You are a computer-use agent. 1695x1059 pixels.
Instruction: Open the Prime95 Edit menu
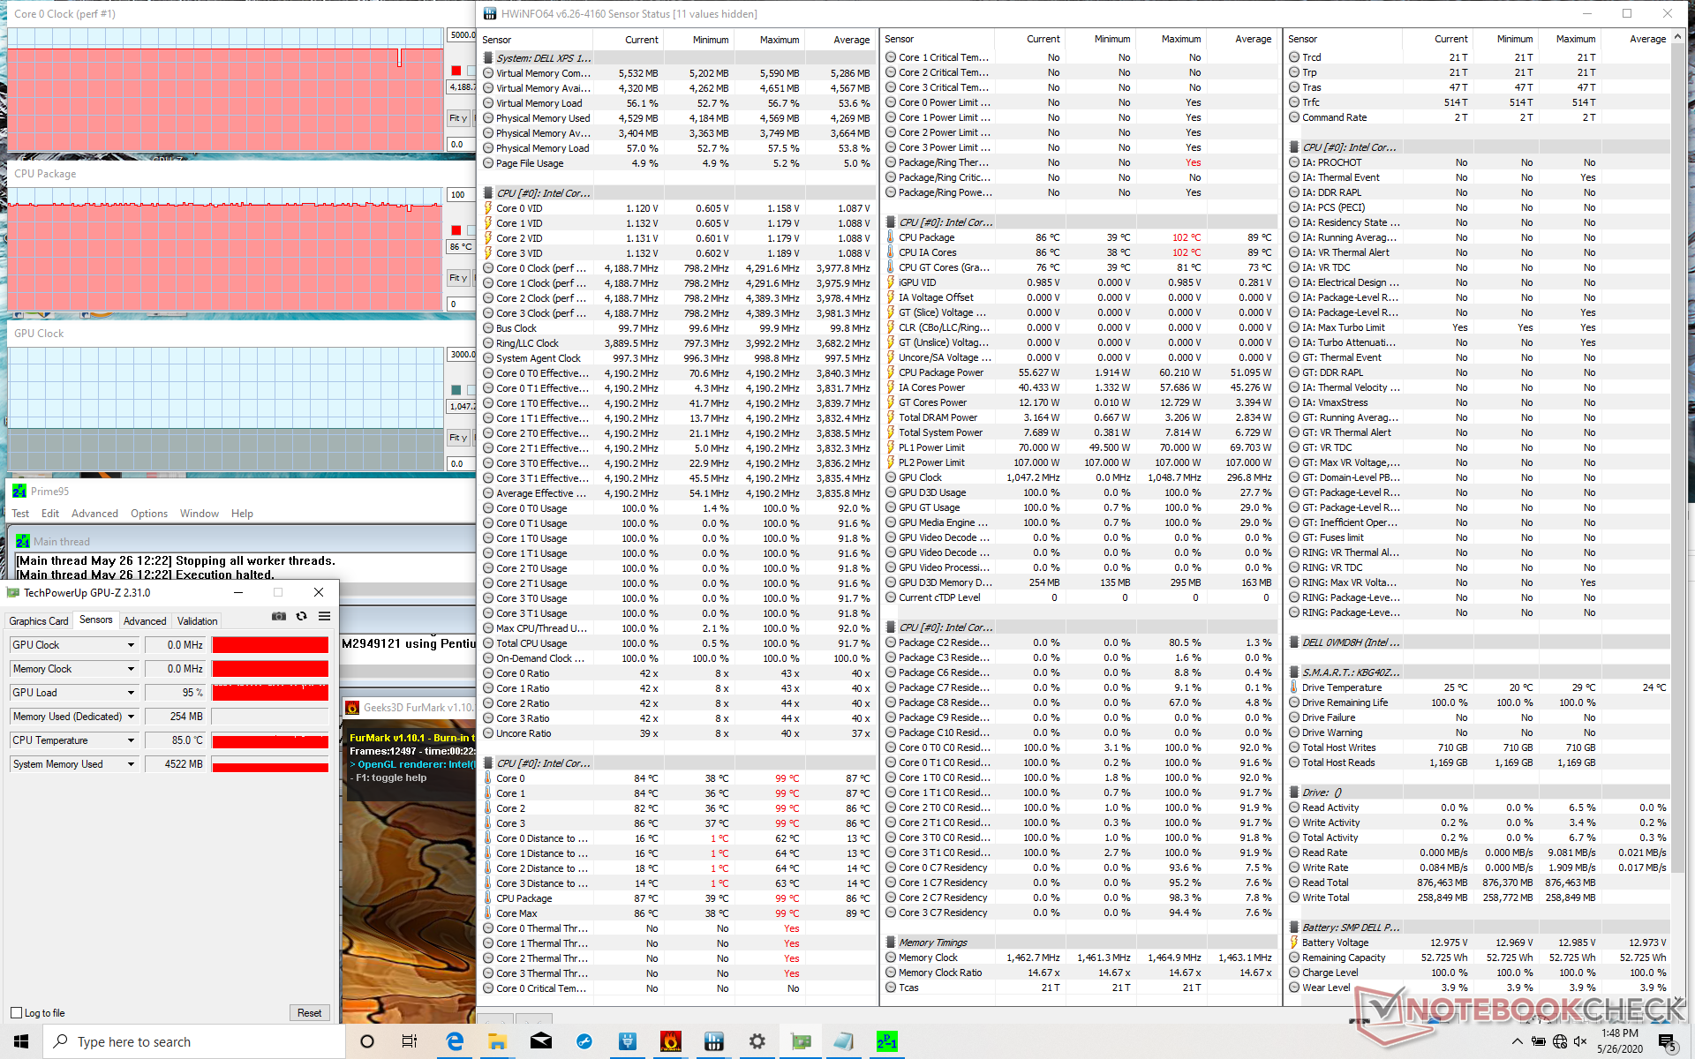(x=50, y=514)
